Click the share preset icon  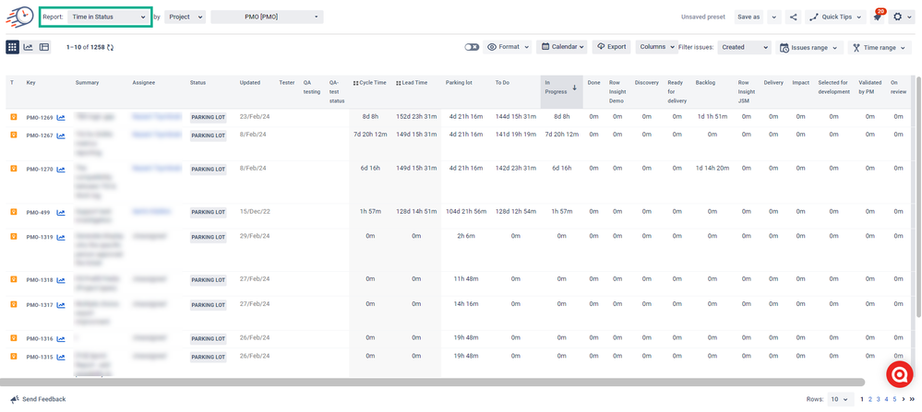[793, 17]
